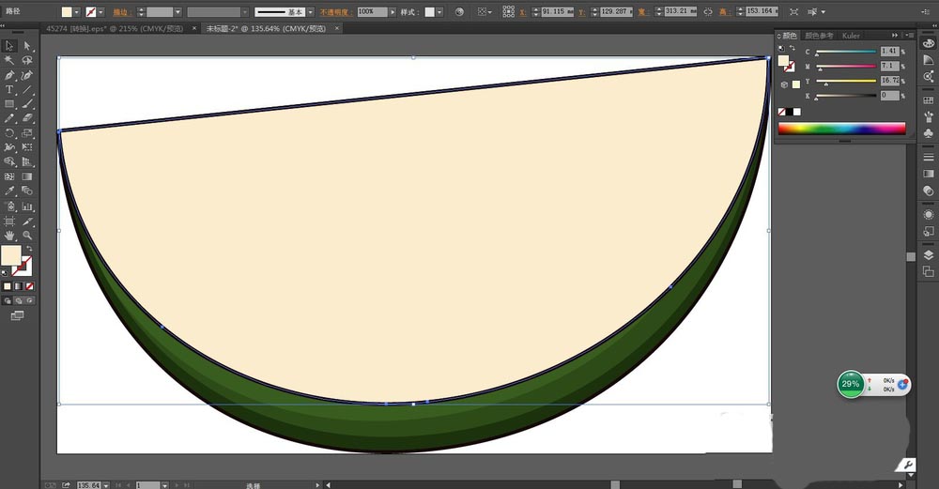Select the Hand tool
The width and height of the screenshot is (939, 489).
click(x=9, y=236)
